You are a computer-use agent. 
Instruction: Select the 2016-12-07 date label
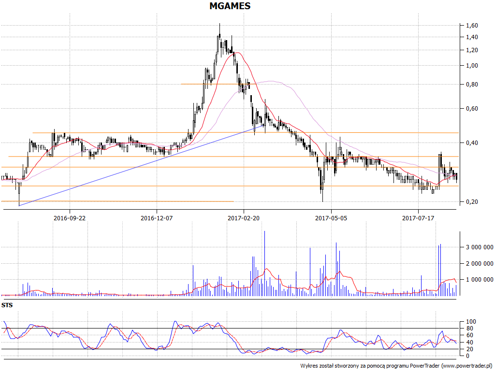157,218
